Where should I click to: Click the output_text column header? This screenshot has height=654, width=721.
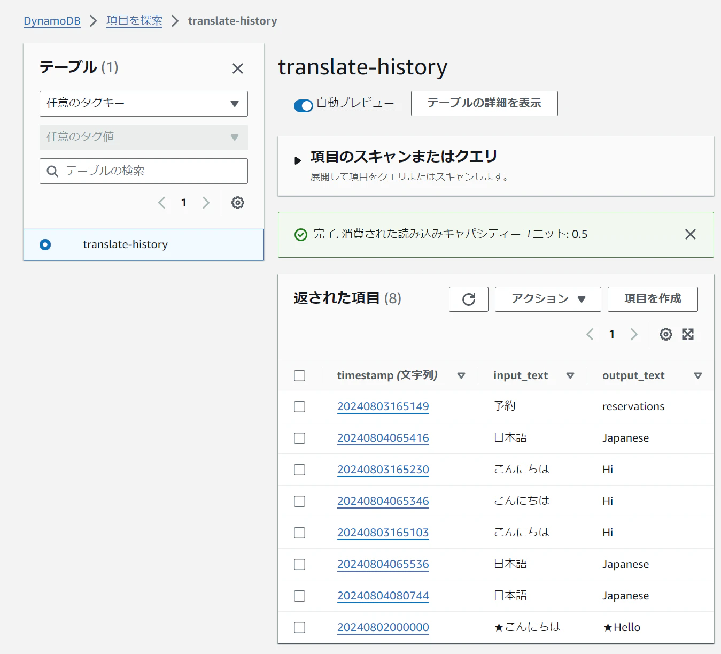click(x=633, y=375)
